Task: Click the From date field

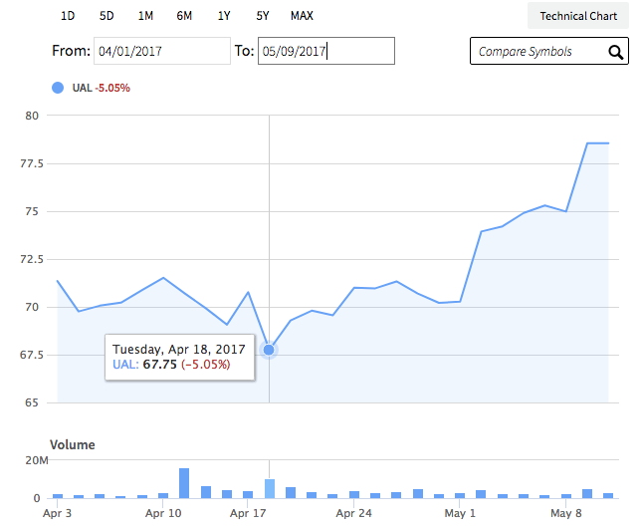Action: [x=161, y=51]
